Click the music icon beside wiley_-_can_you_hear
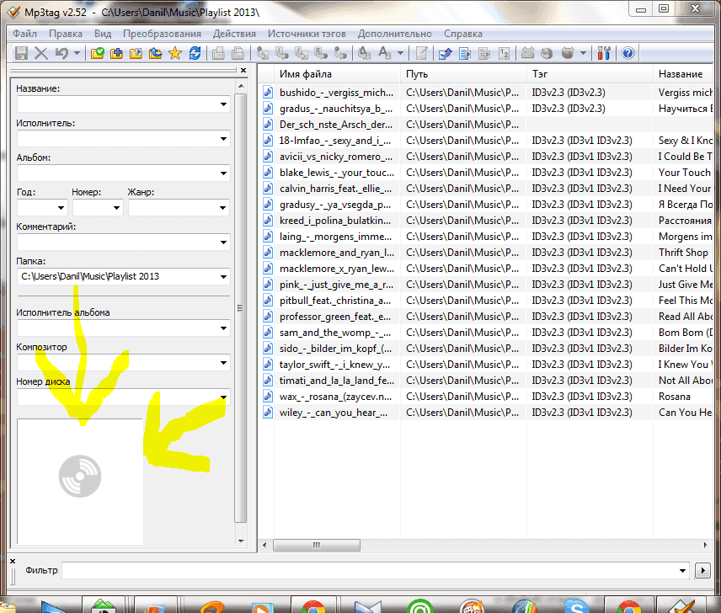Screen dimensions: 721x613 268,413
